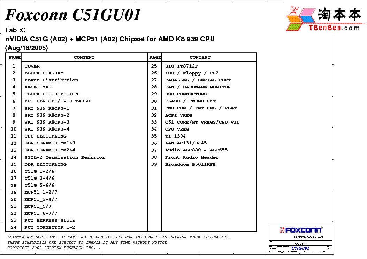Click the blue C51GU01 document number
Viewport: 367px width, 259px height.
[300, 248]
